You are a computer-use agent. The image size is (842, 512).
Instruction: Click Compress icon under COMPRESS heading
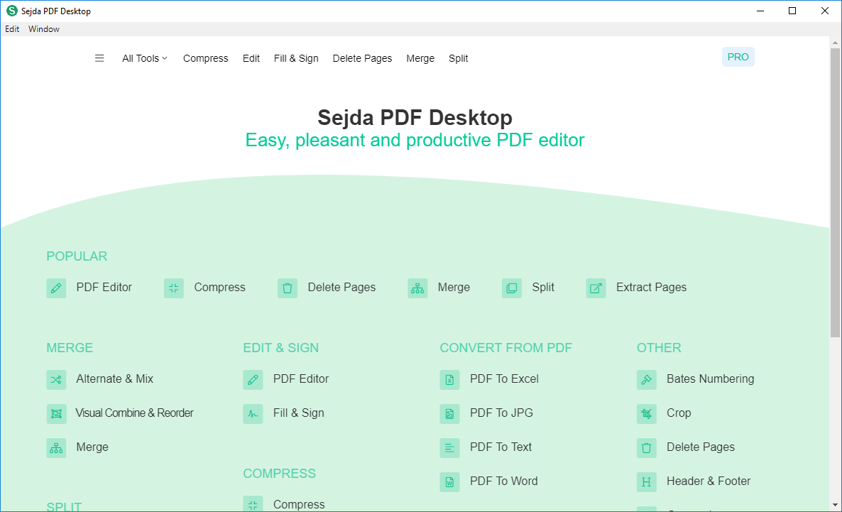pos(253,504)
